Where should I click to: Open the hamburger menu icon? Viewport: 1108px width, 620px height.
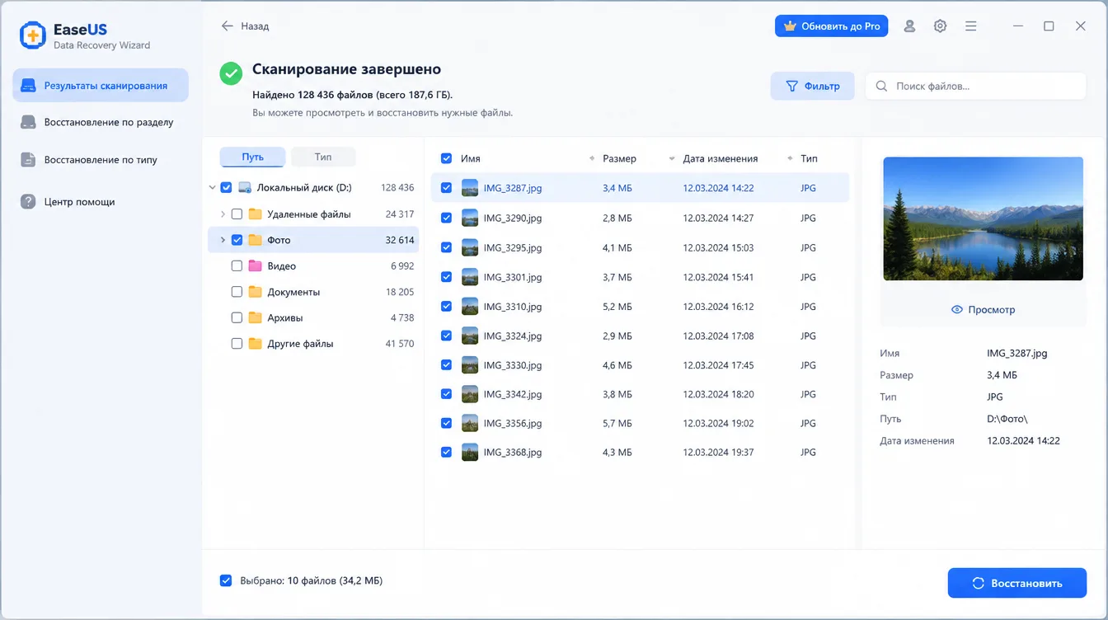971,26
